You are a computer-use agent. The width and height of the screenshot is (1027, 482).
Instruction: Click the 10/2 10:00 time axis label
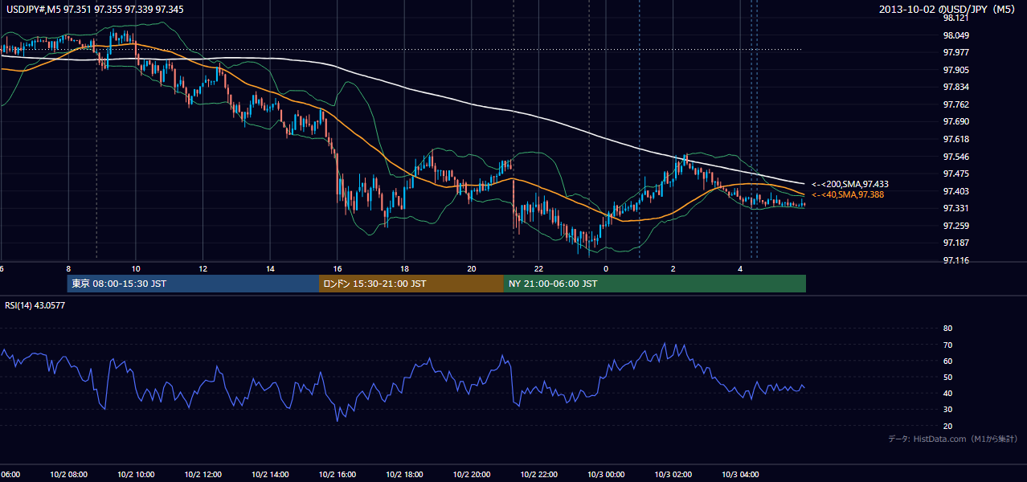136,474
